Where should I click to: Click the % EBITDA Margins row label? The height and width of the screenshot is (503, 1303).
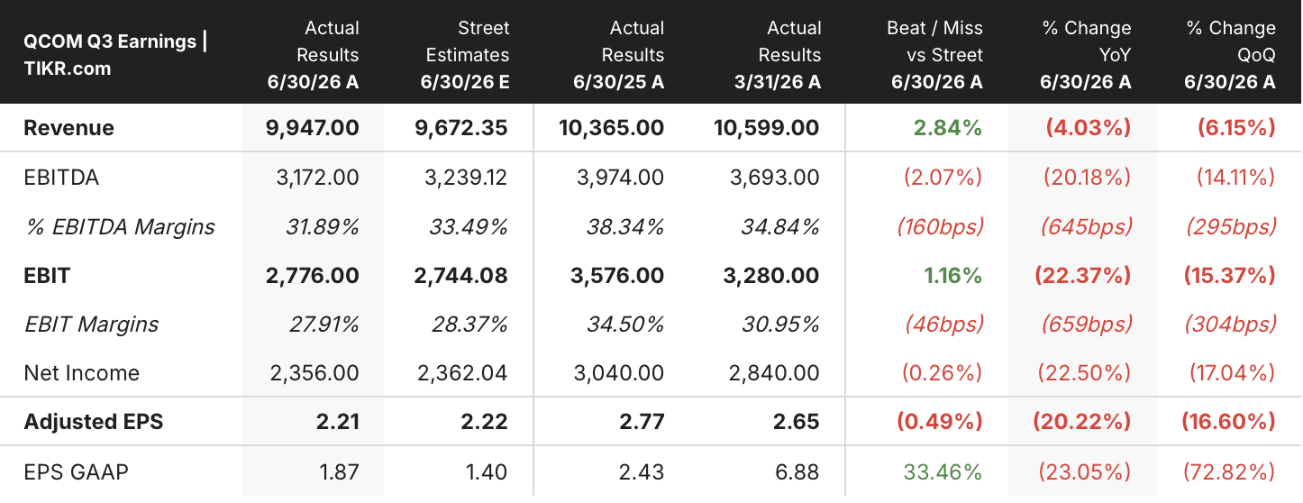tap(119, 226)
